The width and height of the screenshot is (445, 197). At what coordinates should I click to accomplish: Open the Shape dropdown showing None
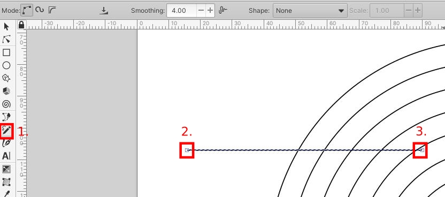pos(310,11)
